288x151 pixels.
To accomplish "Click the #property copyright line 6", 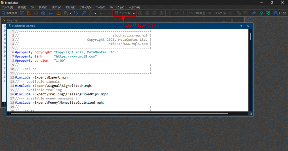I will click(67, 52).
